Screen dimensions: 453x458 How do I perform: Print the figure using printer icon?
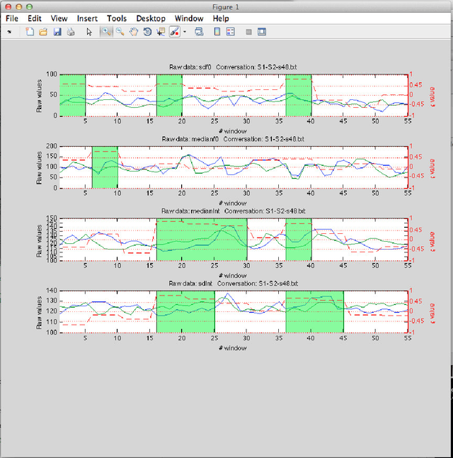[x=70, y=32]
